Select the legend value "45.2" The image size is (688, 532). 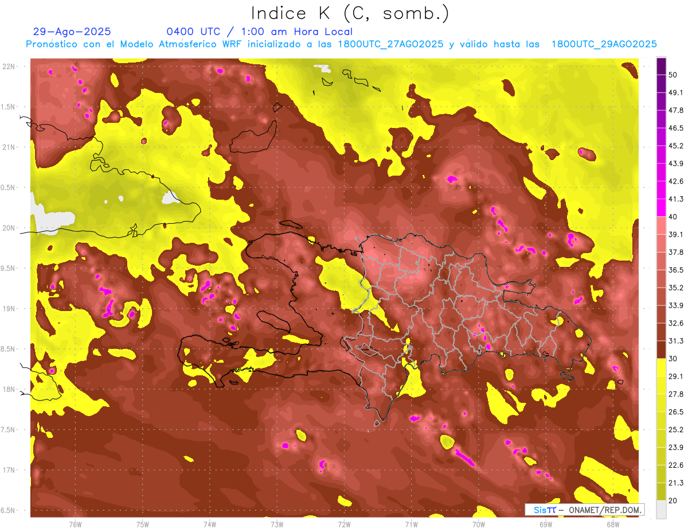click(675, 146)
